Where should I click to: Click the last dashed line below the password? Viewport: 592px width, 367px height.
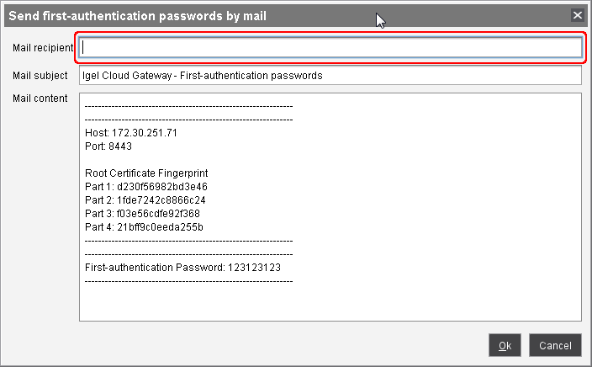[188, 280]
